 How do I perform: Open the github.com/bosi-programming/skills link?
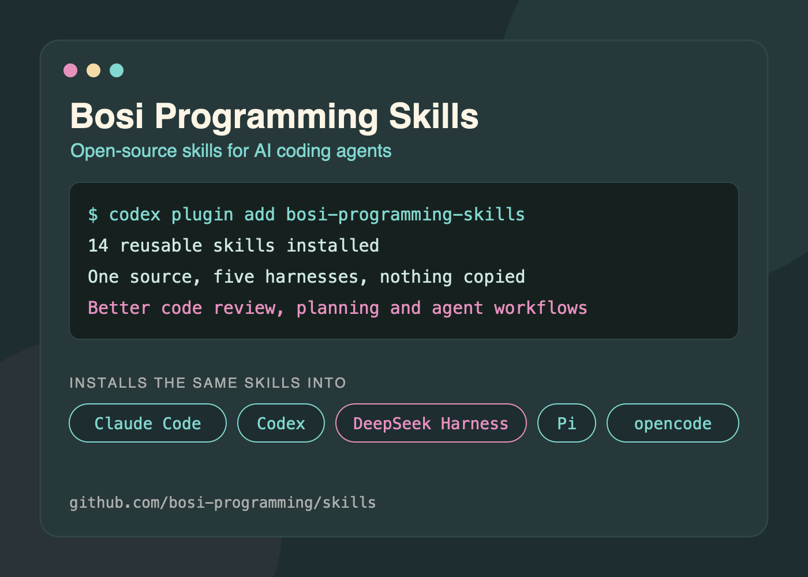coord(223,503)
